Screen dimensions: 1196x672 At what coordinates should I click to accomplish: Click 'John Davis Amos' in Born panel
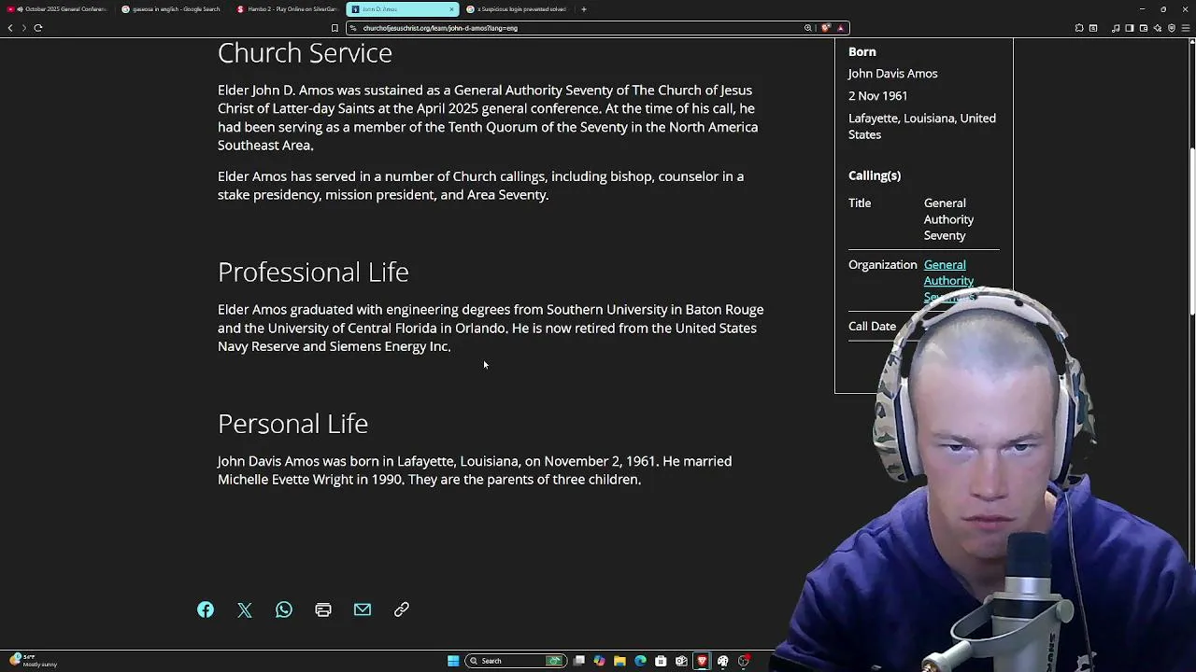tap(892, 74)
